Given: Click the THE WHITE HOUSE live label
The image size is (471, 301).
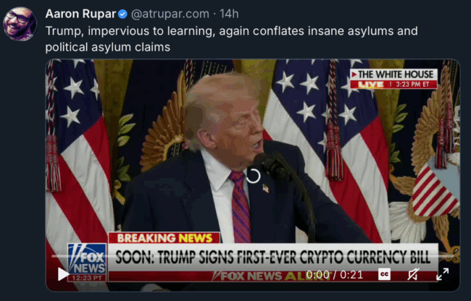Looking at the screenshot, I should 393,75.
